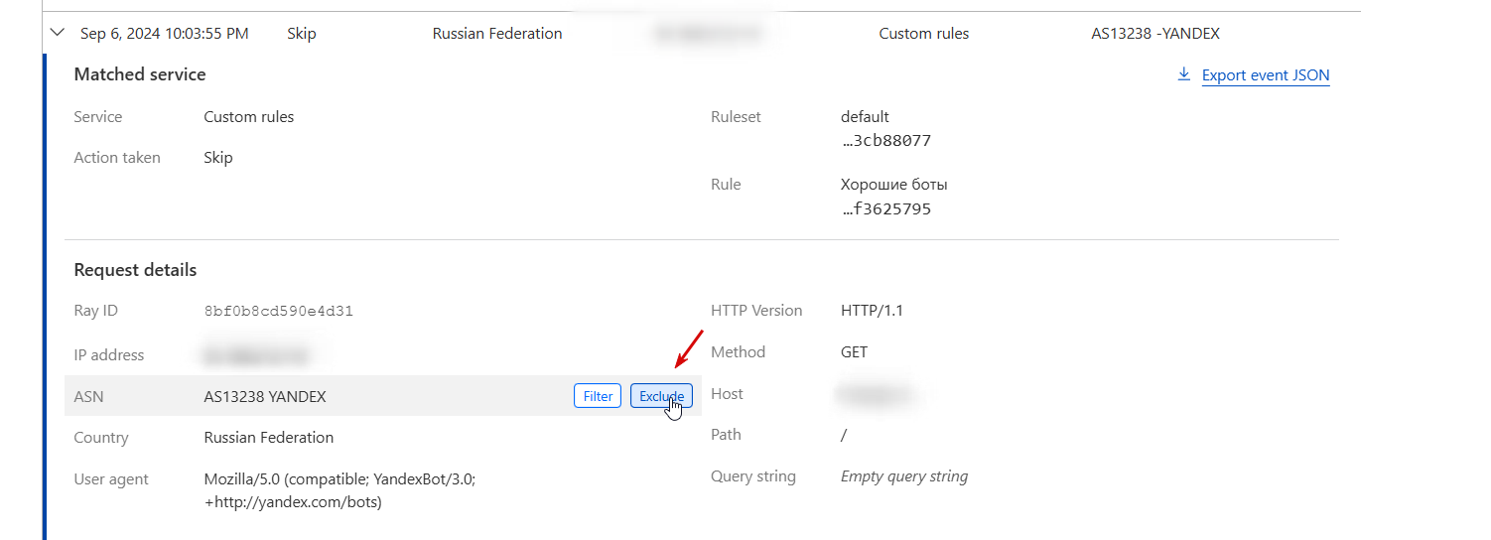Open the Export event JSON link
Viewport: 1491px width, 540px height.
(1265, 75)
